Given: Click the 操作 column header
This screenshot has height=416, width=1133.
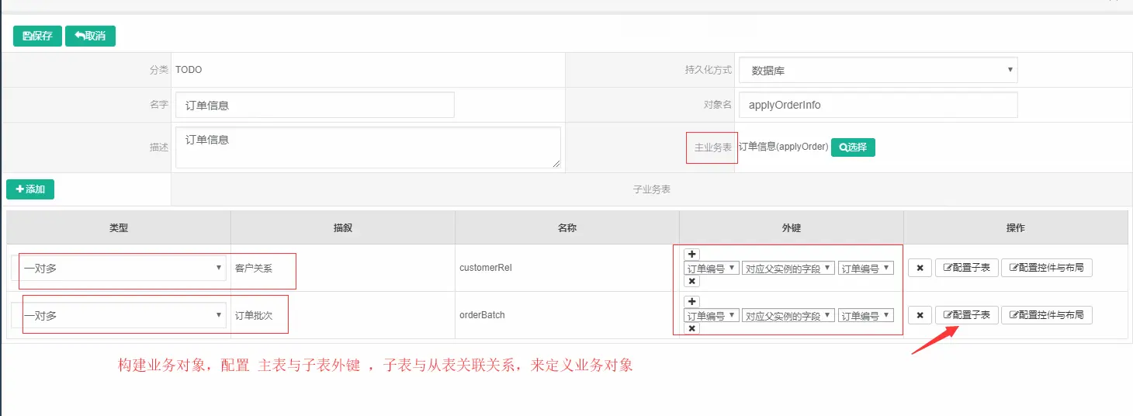Looking at the screenshot, I should 1016,228.
